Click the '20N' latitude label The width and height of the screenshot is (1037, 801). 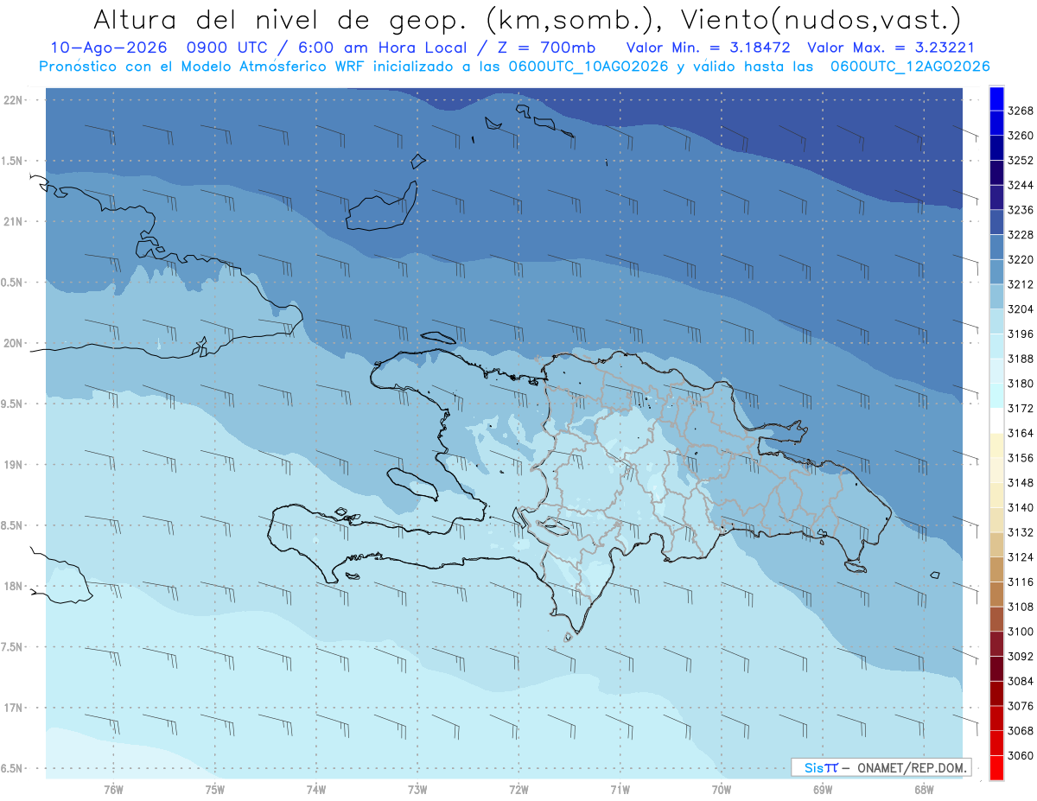click(13, 343)
